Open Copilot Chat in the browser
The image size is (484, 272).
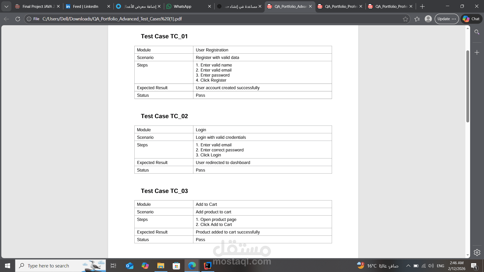(471, 19)
